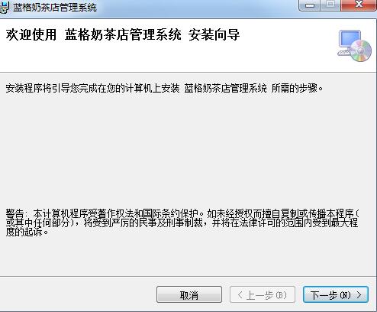The width and height of the screenshot is (377, 312).
Task: Click the grayed-out maximize button
Action: 330,5
